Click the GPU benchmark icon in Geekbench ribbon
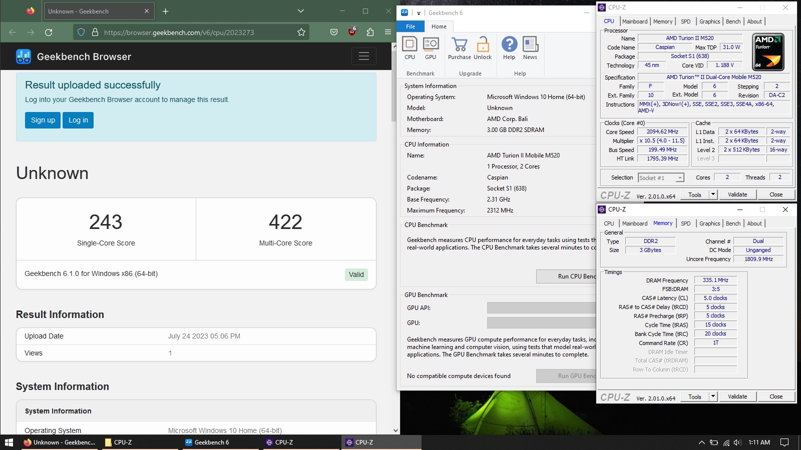801x450 pixels. [x=431, y=48]
